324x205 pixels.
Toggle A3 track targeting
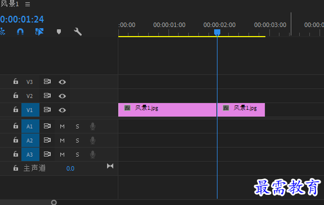30,154
